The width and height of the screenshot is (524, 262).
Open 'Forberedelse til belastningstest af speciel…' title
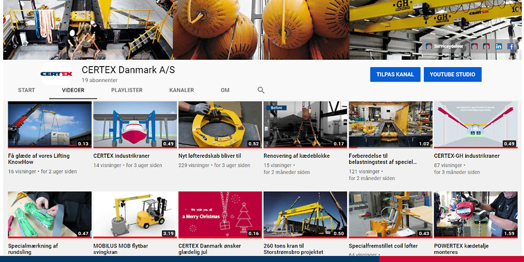(x=383, y=159)
